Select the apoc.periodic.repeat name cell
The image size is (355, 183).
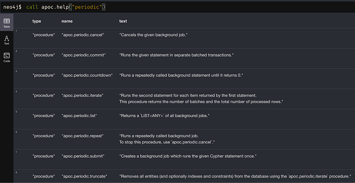(x=82, y=136)
